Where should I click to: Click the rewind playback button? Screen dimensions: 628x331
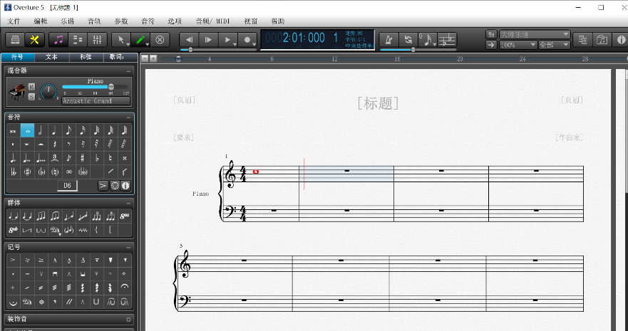pos(189,40)
